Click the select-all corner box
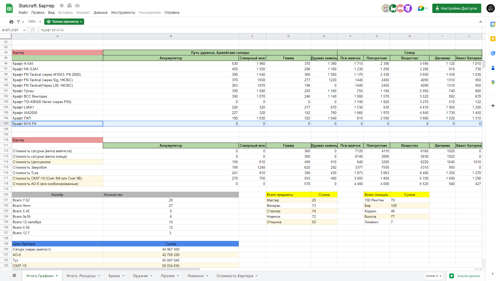The height and width of the screenshot is (281, 500). coord(6,36)
